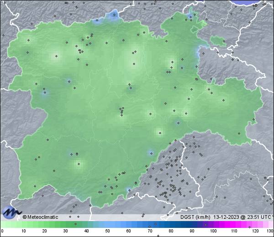Click the Meteoclimatic wave logo

pyautogui.click(x=11, y=212)
